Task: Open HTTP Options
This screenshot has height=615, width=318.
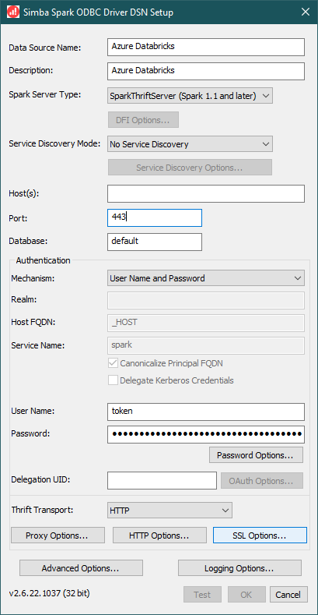Action: click(x=159, y=535)
